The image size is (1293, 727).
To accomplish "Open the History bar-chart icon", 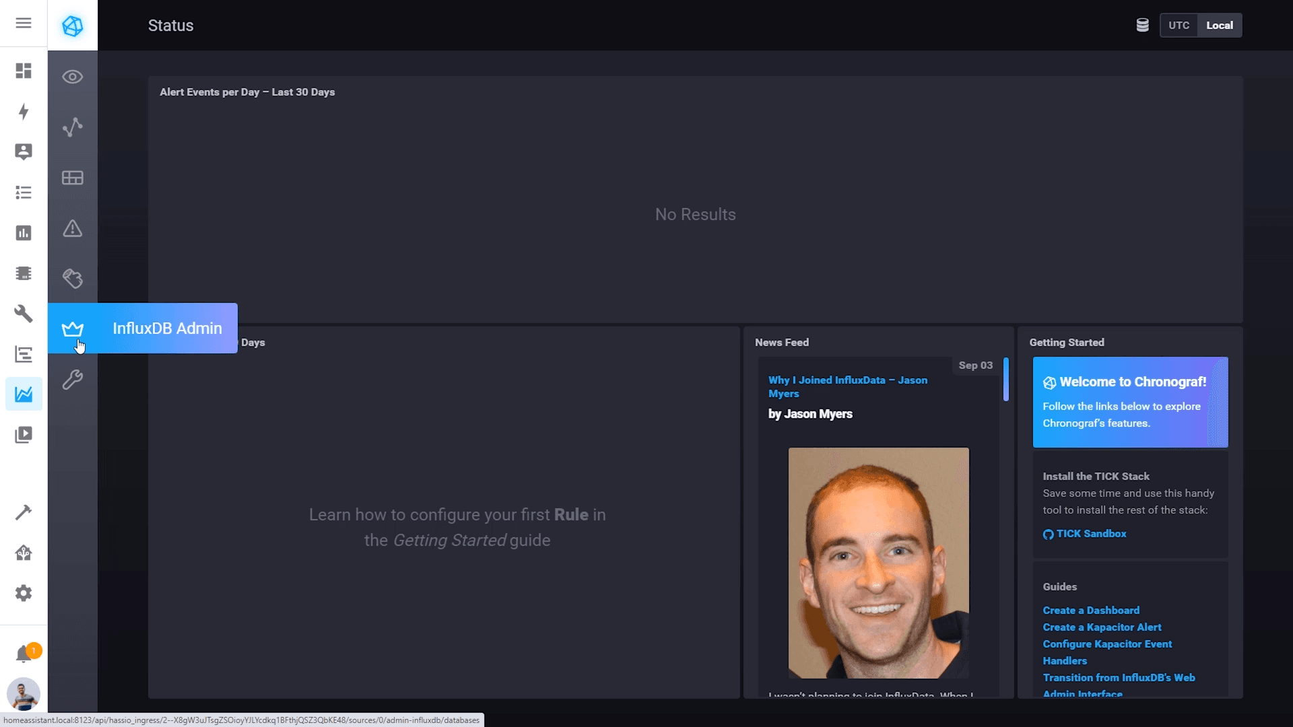I will pyautogui.click(x=24, y=232).
